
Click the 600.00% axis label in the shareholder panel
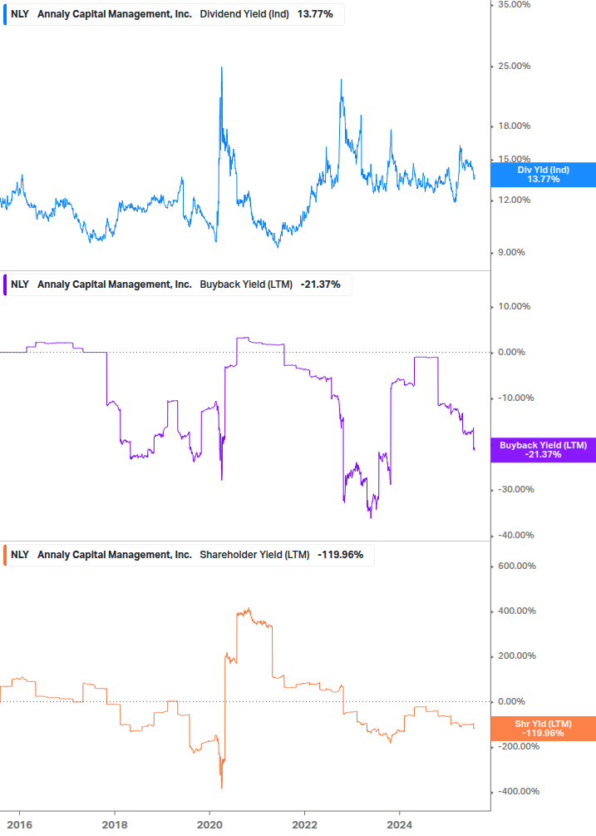coord(517,566)
